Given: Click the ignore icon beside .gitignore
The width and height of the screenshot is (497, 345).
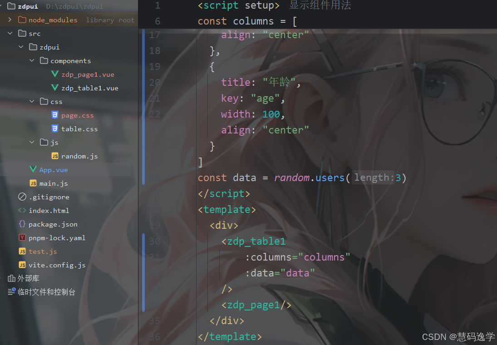Looking at the screenshot, I should pos(22,197).
